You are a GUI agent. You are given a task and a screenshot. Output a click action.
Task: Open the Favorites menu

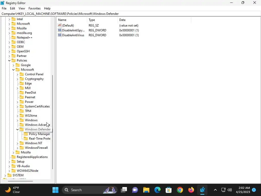[34, 8]
